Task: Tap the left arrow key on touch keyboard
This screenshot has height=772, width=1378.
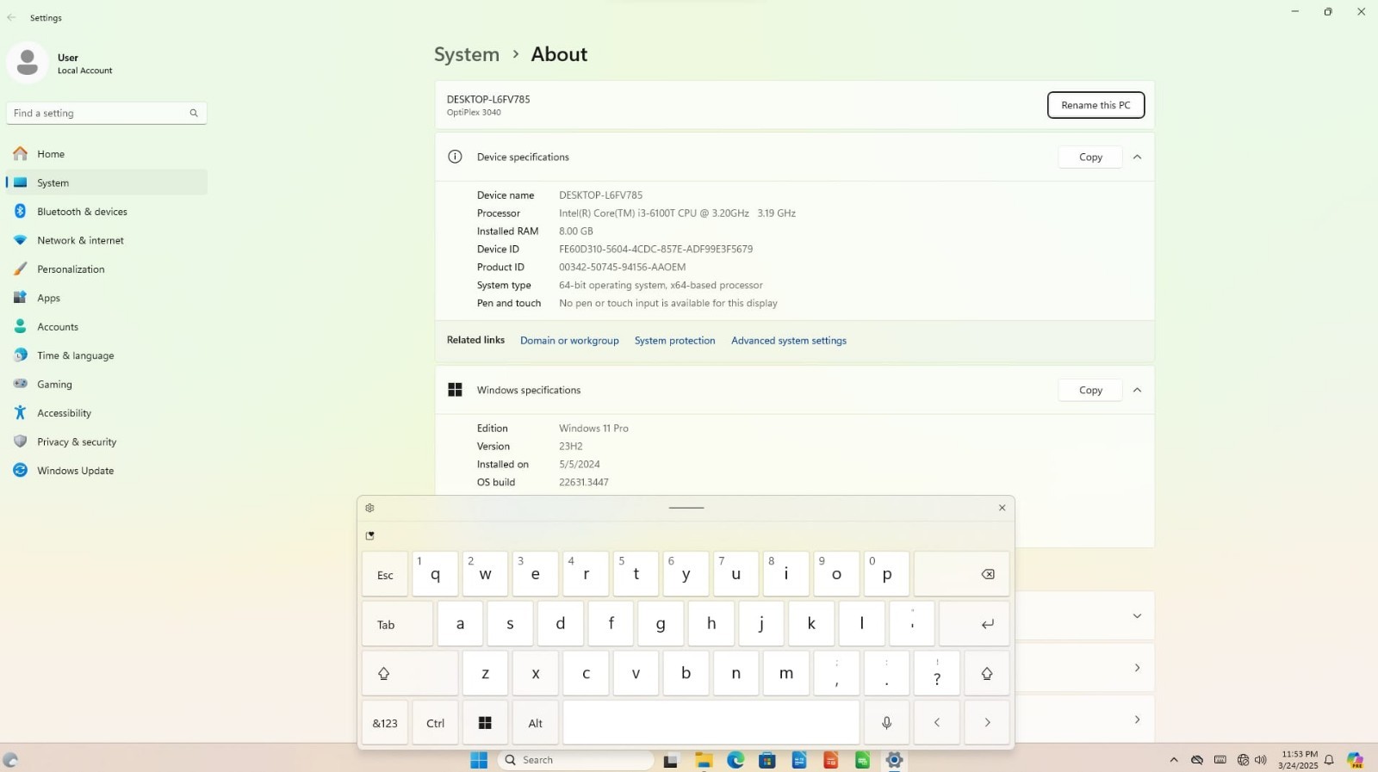Action: tap(937, 723)
